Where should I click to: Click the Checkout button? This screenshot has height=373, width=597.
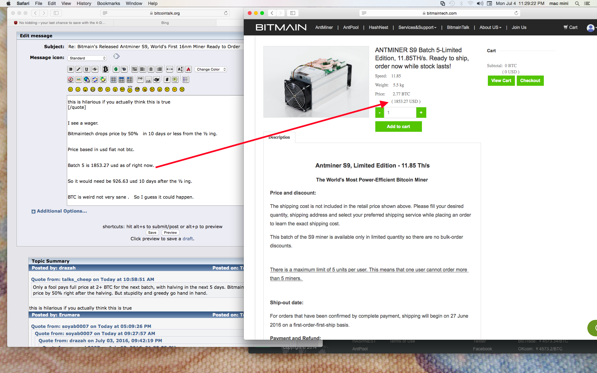tap(530, 81)
